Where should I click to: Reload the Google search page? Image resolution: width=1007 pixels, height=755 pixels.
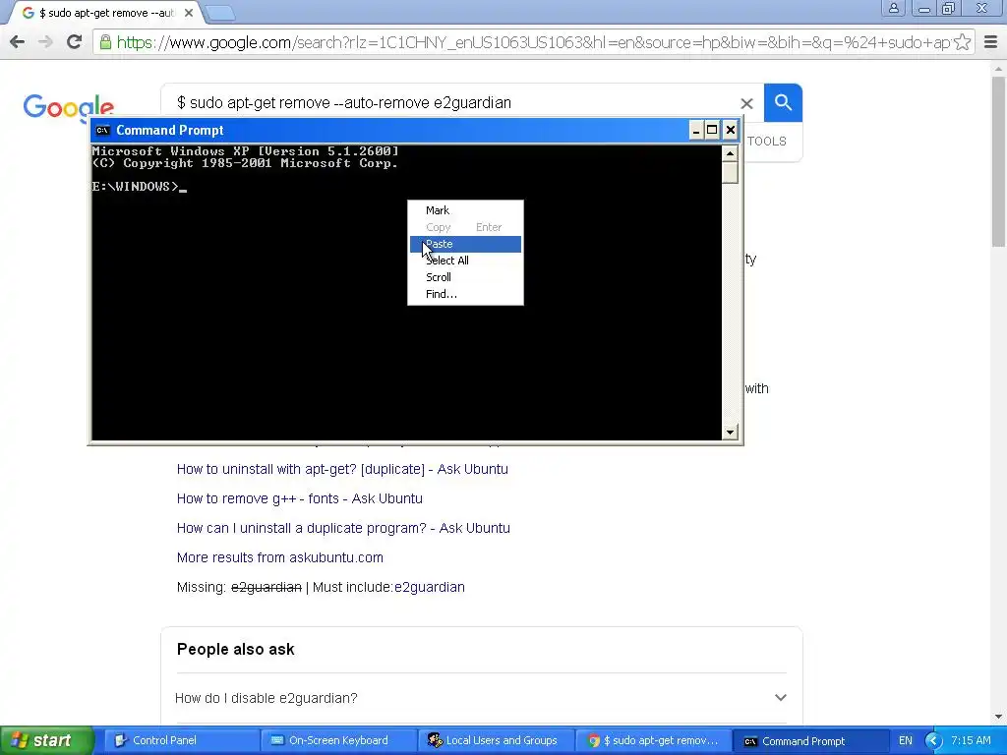coord(74,42)
